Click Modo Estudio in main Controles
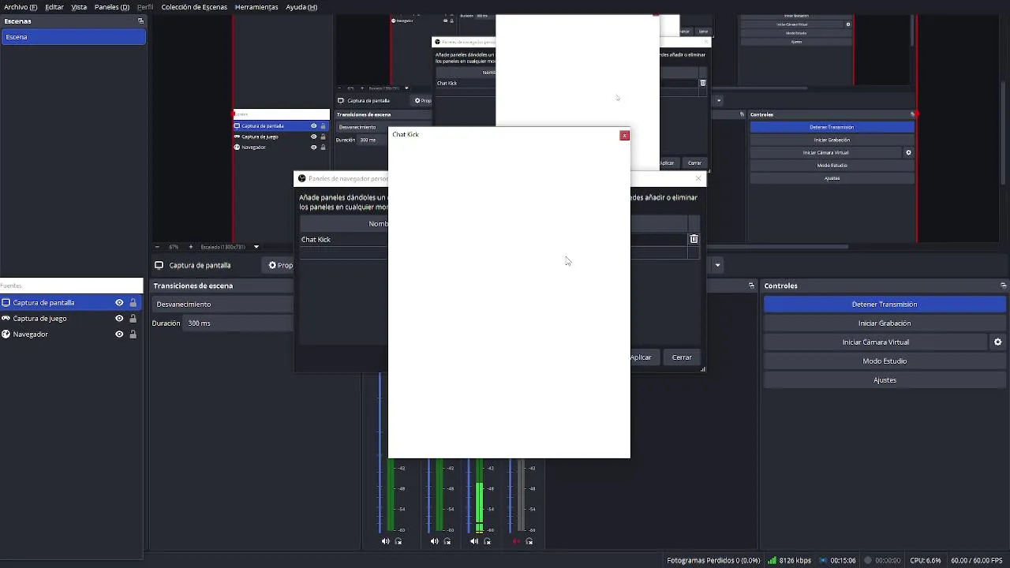Screen dimensions: 1010x568 pyautogui.click(x=885, y=361)
